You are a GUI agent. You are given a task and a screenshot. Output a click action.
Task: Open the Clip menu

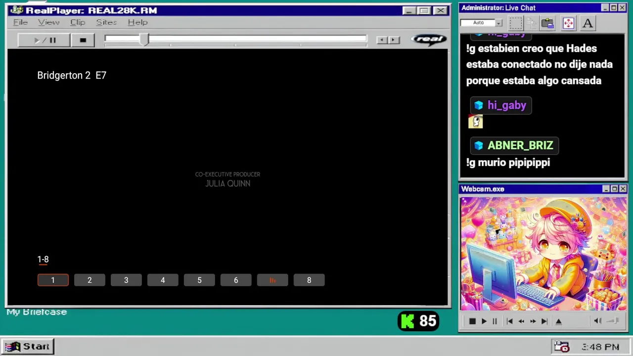[78, 22]
